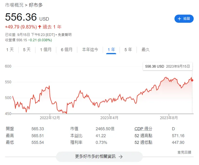Click the 收盤價 556.15 text

(16, 40)
